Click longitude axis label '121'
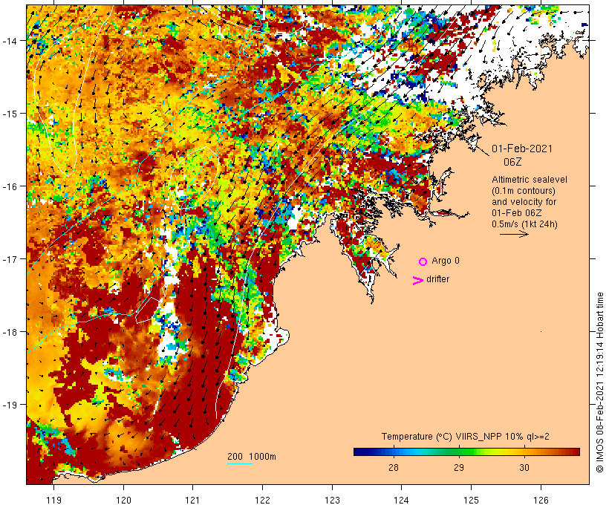This screenshot has height=505, width=609. (193, 500)
